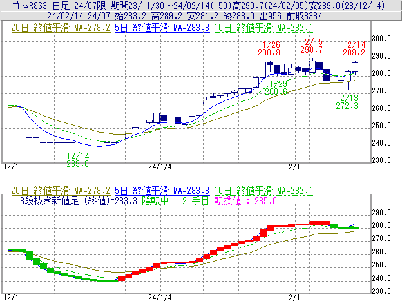Click the 290.0 axis label in lower chart
The height and width of the screenshot is (306, 402).
(381, 213)
